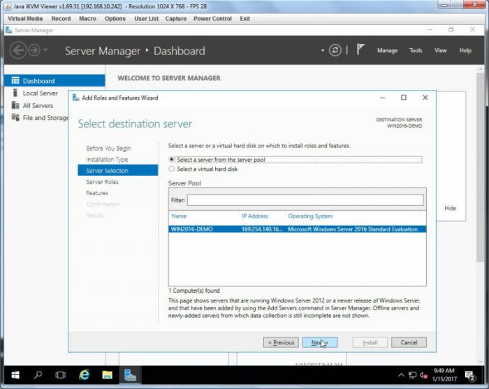Open Task View on taskbar

tap(61, 375)
